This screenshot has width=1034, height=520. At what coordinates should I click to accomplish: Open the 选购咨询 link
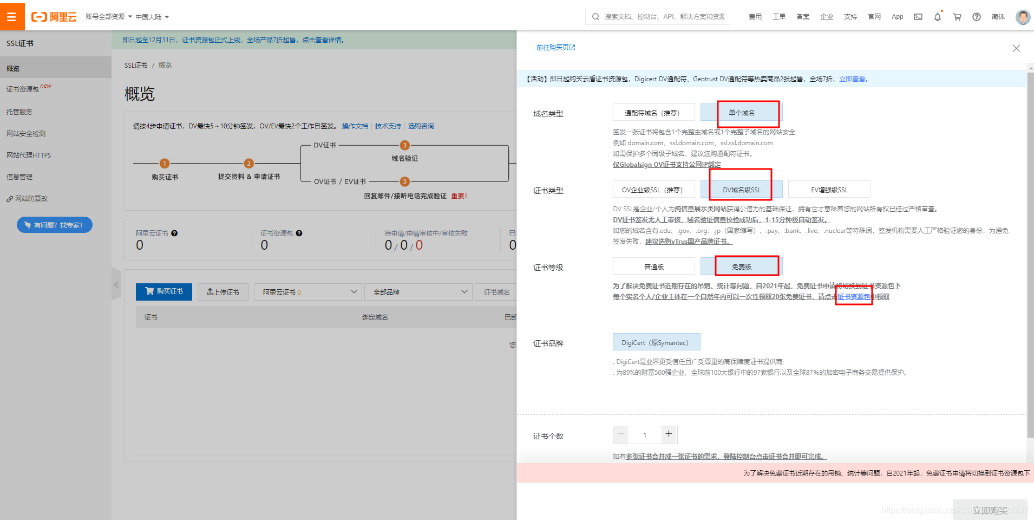(x=421, y=126)
